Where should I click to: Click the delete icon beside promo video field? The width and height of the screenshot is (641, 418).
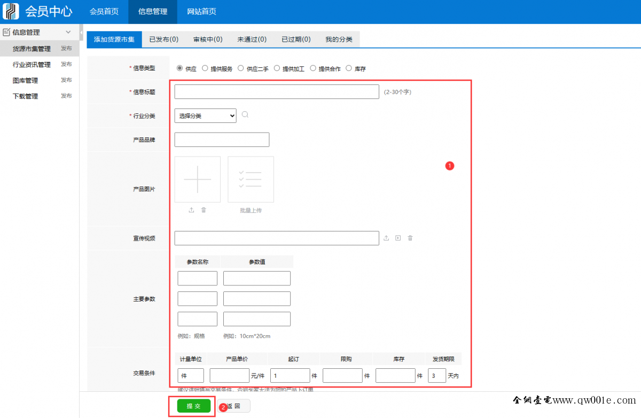click(410, 238)
